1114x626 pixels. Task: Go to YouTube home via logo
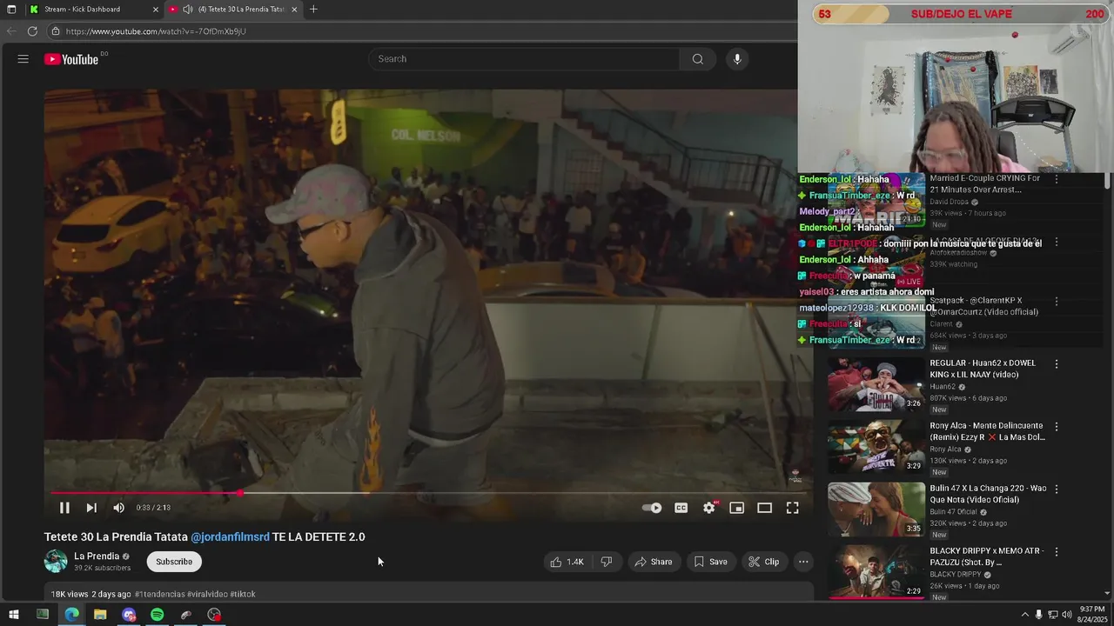pos(71,59)
